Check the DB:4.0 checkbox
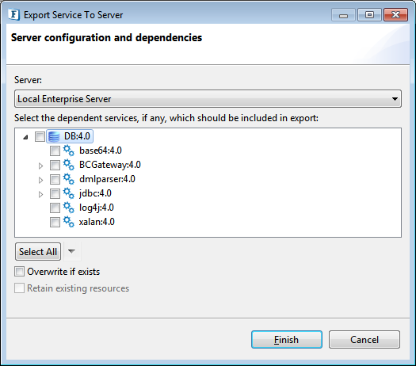The image size is (416, 366). click(40, 136)
